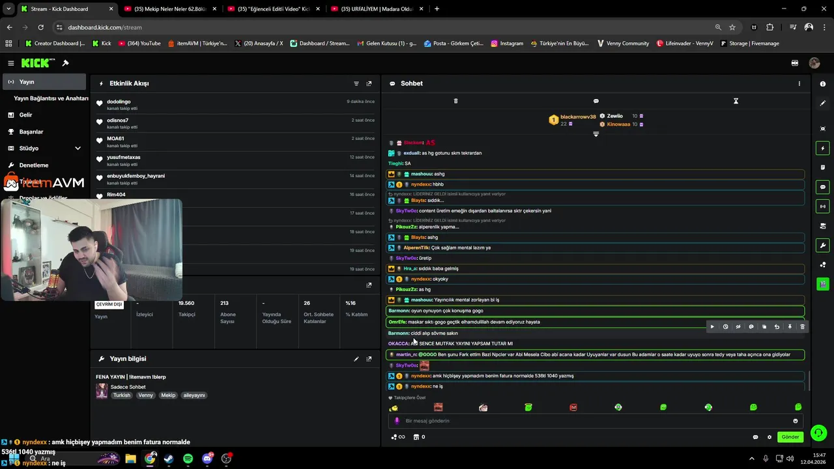Screen dimensions: 834x469
Task: Delete message via toolbar trash icon
Action: pyautogui.click(x=802, y=327)
